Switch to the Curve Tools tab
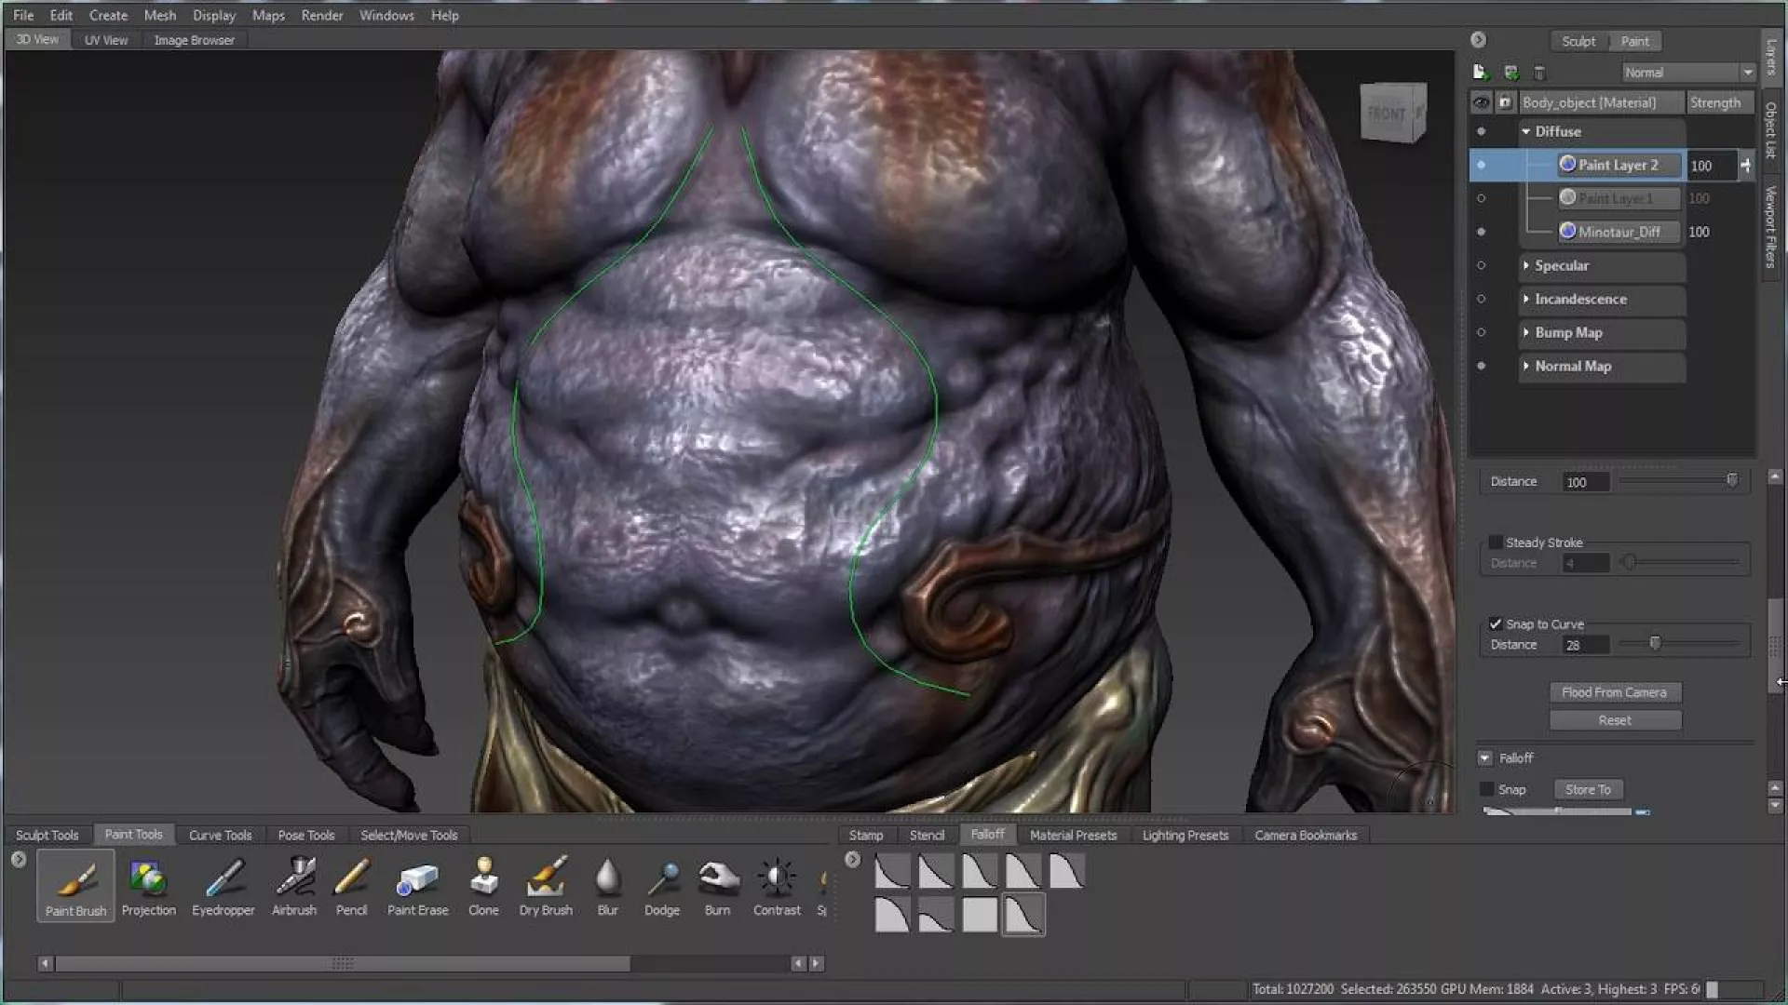 point(220,835)
